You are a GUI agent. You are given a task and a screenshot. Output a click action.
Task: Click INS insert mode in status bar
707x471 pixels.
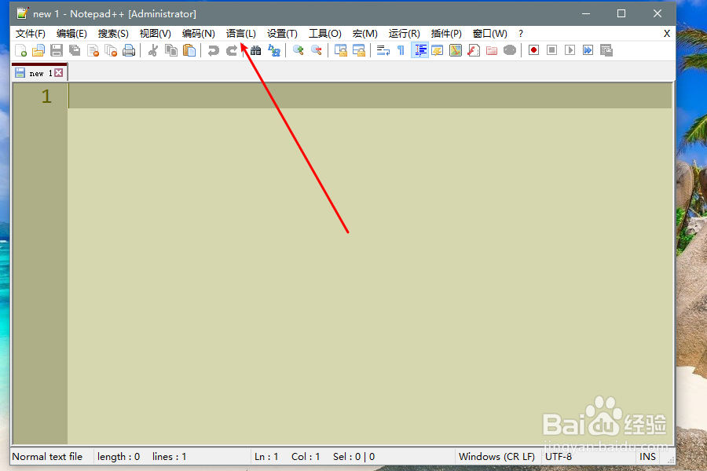tap(647, 457)
